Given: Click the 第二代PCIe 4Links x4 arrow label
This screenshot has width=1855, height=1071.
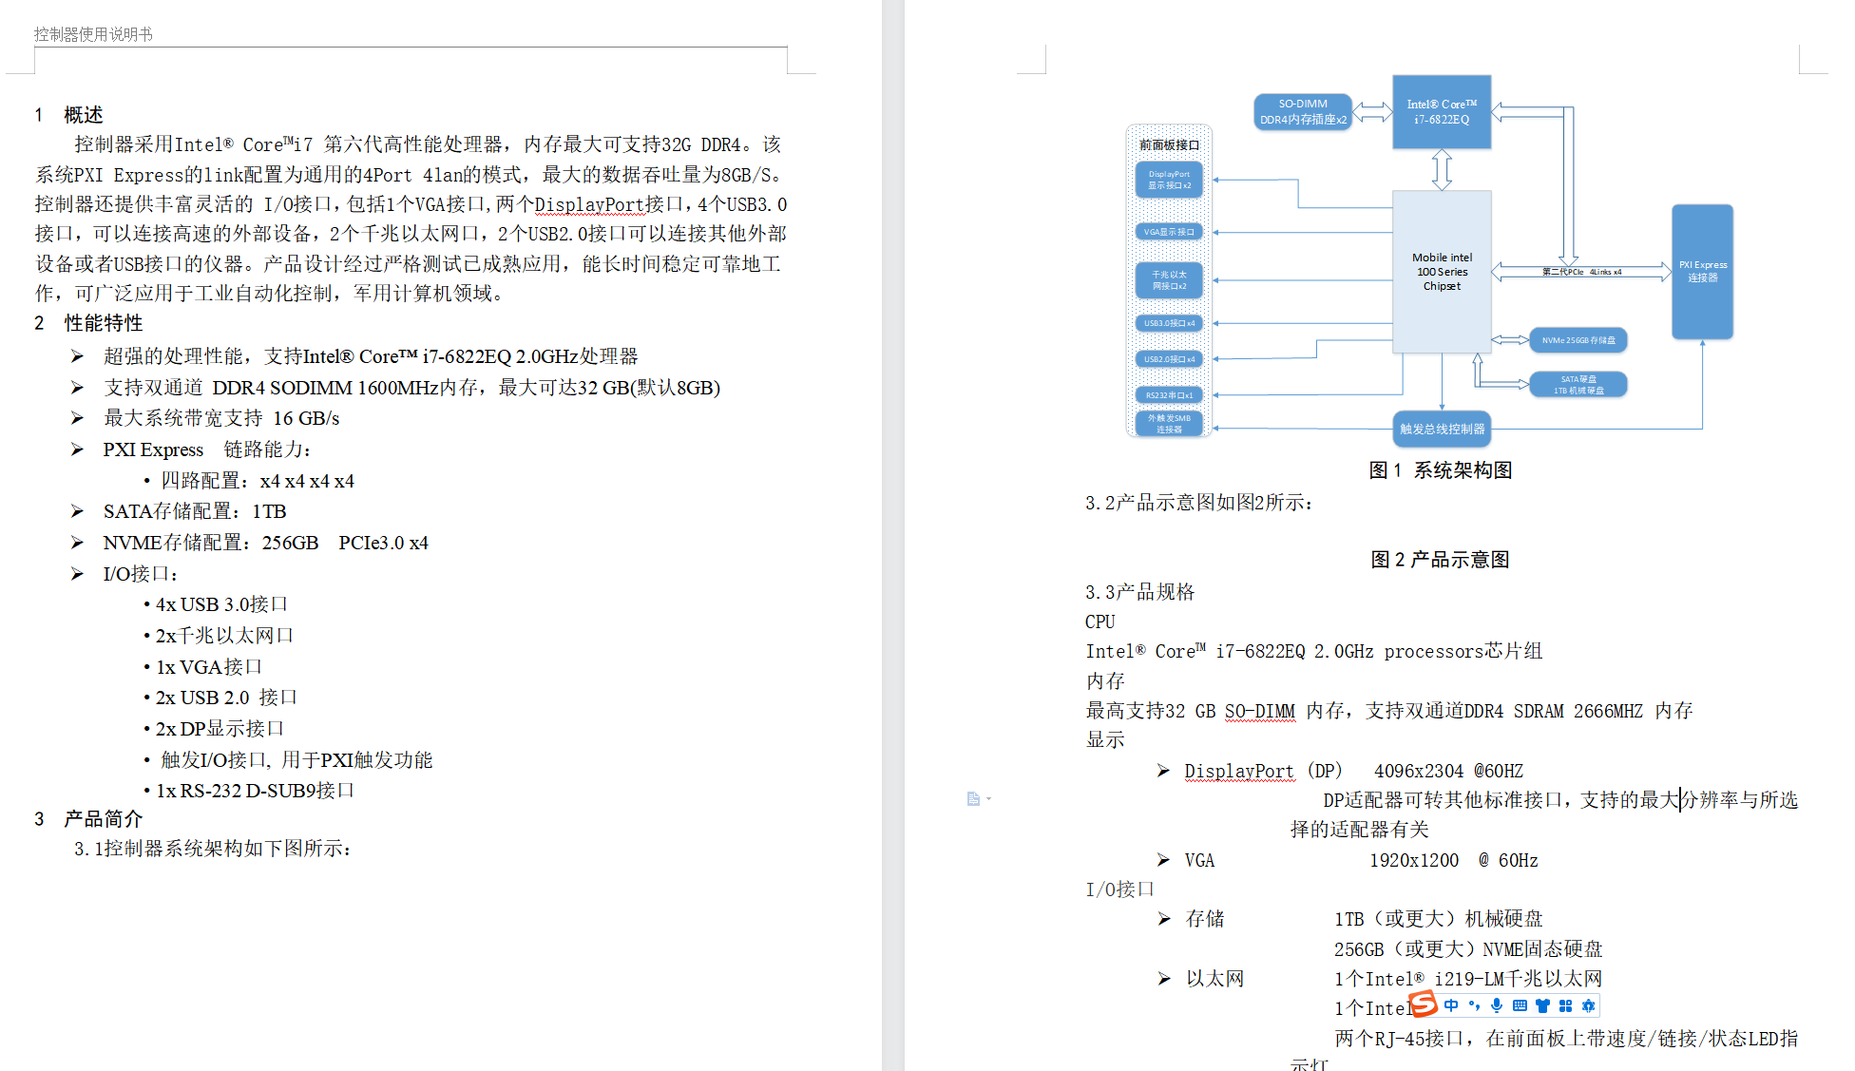Looking at the screenshot, I should 1581,272.
